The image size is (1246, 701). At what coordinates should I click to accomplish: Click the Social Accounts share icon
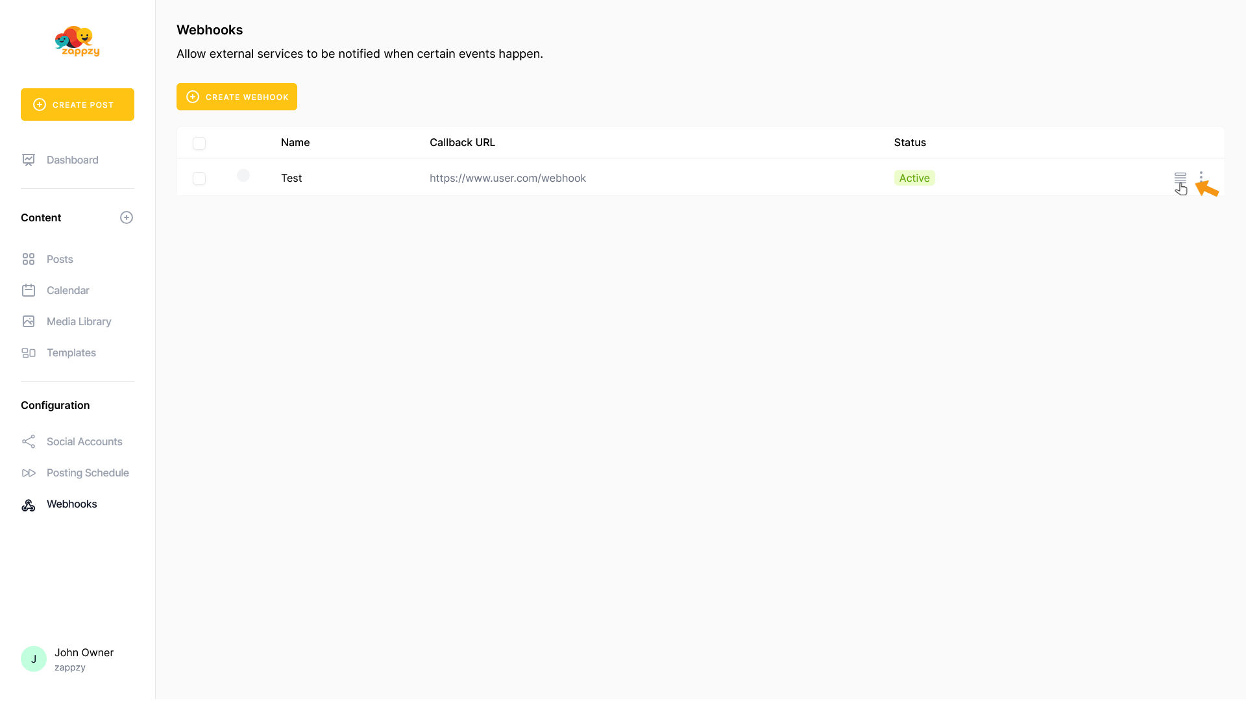click(x=29, y=441)
